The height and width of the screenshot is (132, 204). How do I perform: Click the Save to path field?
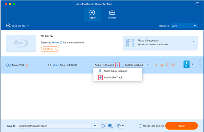pyautogui.click(x=55, y=126)
